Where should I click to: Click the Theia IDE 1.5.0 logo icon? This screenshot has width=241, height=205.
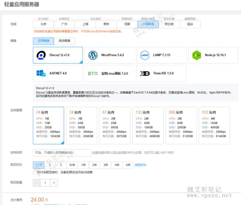pyautogui.click(x=144, y=73)
